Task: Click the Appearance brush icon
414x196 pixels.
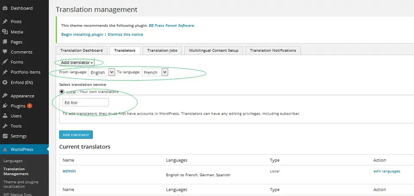Action: 5,96
